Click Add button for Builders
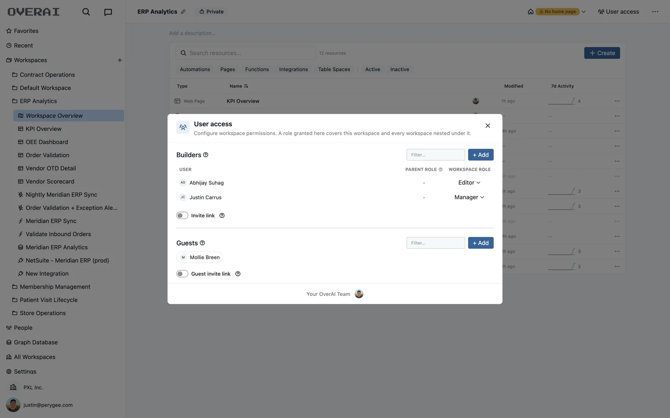This screenshot has width=670, height=418. click(480, 155)
